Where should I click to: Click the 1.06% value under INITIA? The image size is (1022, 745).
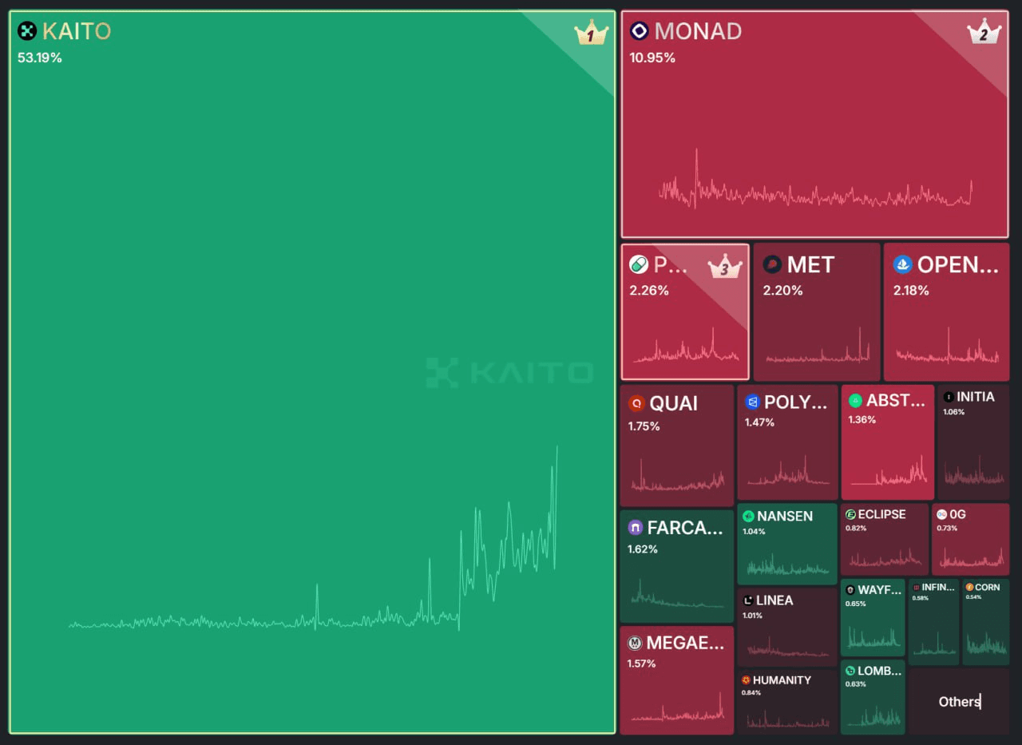[954, 412]
